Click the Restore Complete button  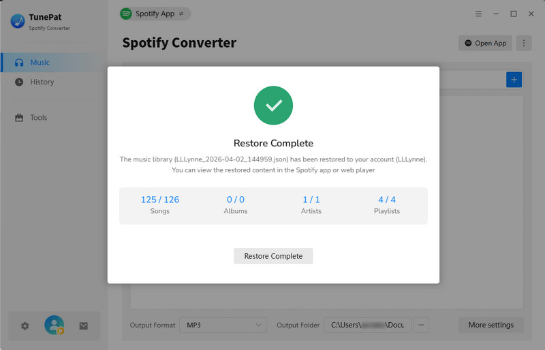coord(273,256)
